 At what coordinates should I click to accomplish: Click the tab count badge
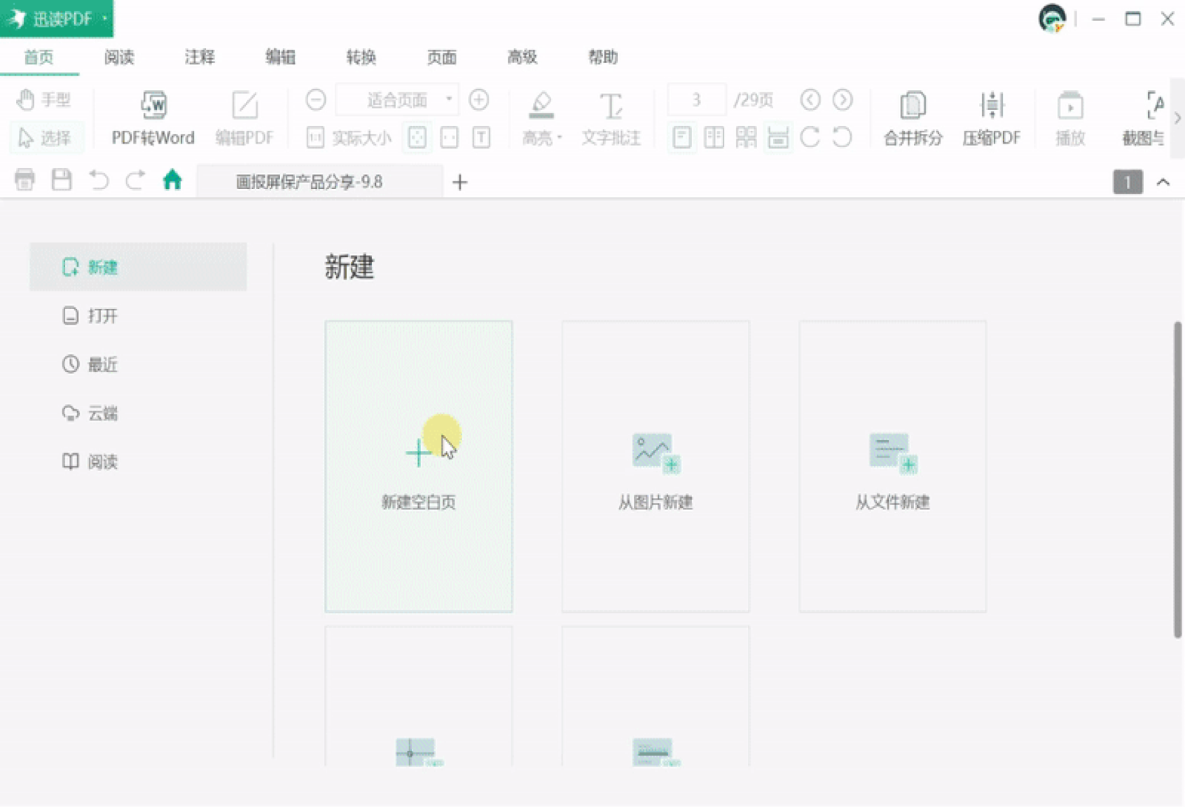tap(1128, 182)
